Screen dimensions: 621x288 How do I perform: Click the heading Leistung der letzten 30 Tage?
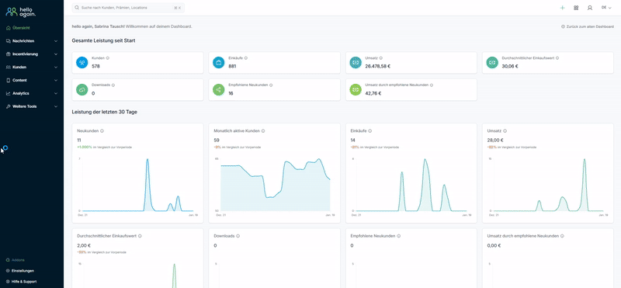[x=105, y=112]
